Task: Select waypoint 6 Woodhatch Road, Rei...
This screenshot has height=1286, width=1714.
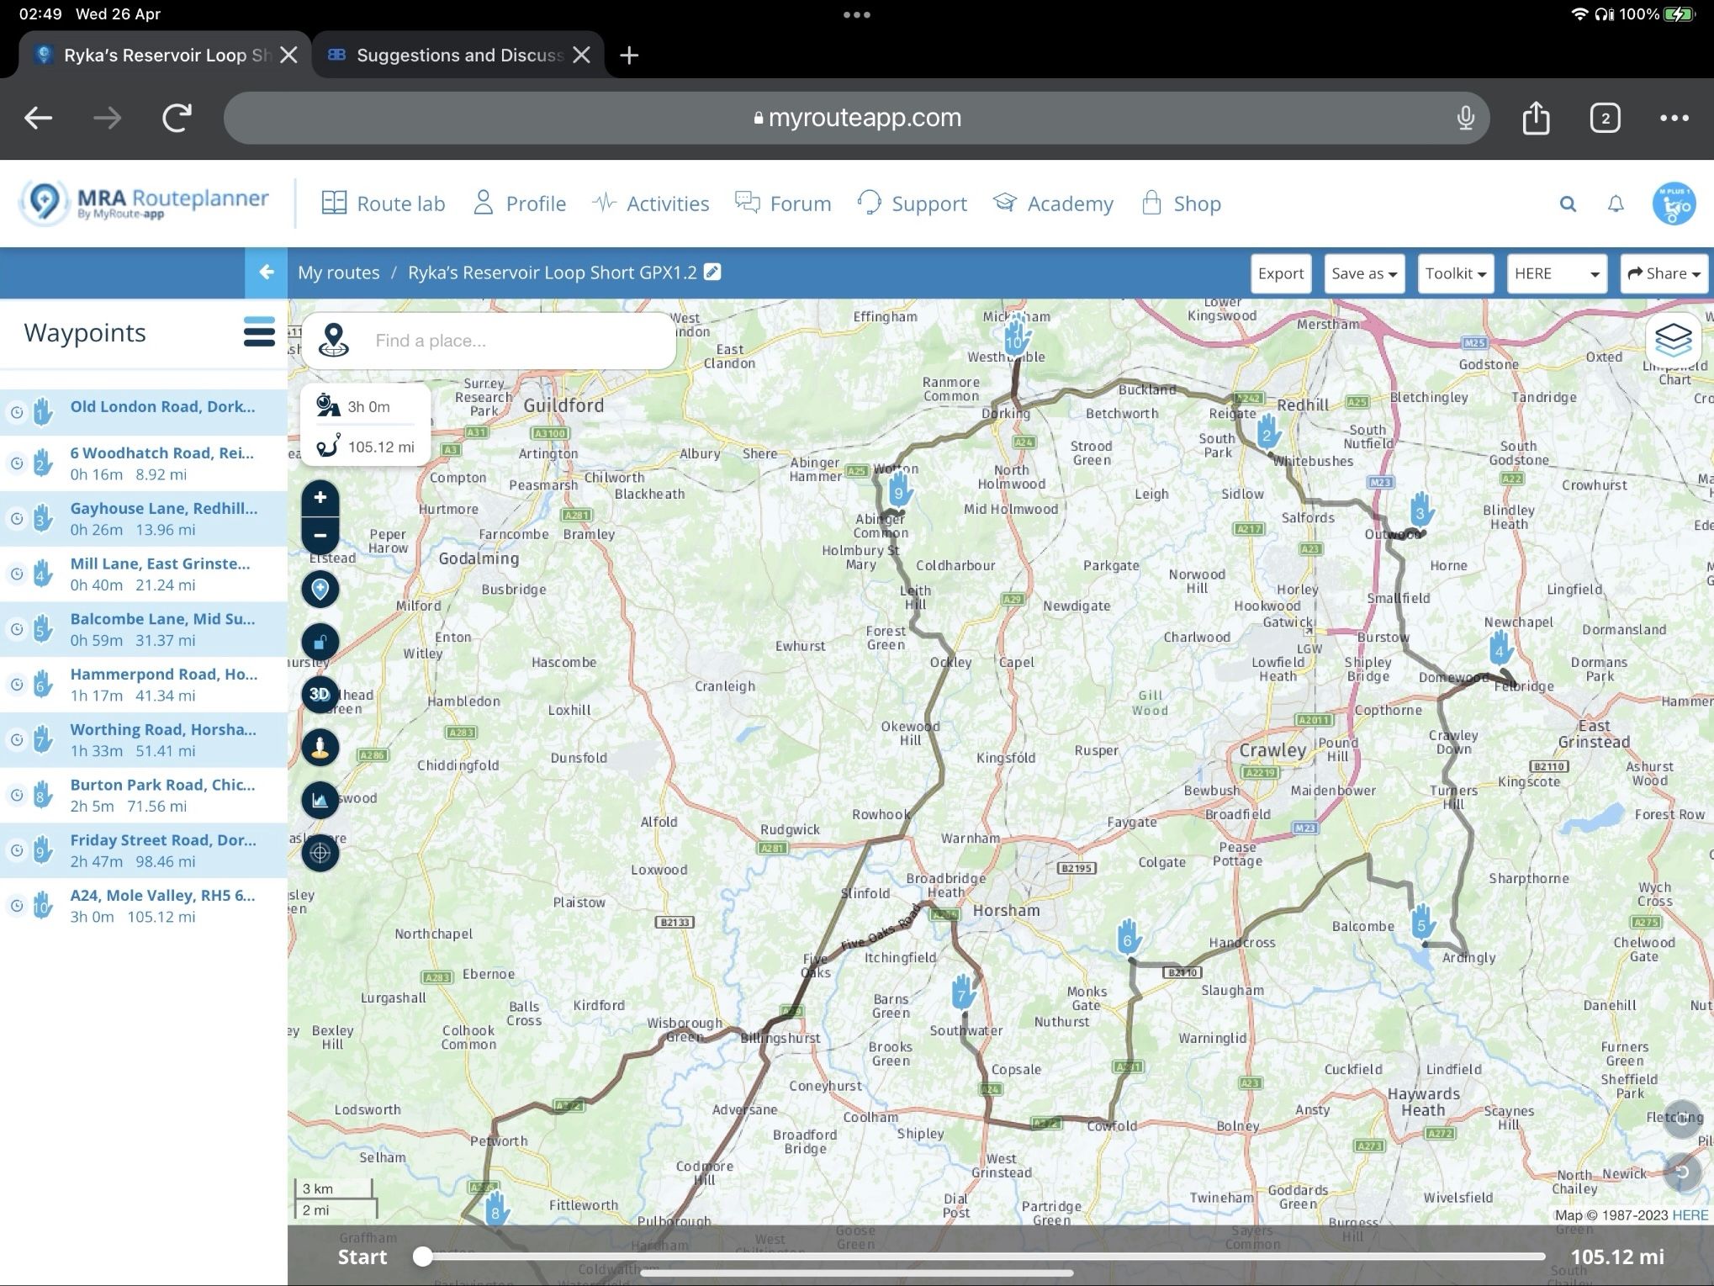Action: coord(143,463)
